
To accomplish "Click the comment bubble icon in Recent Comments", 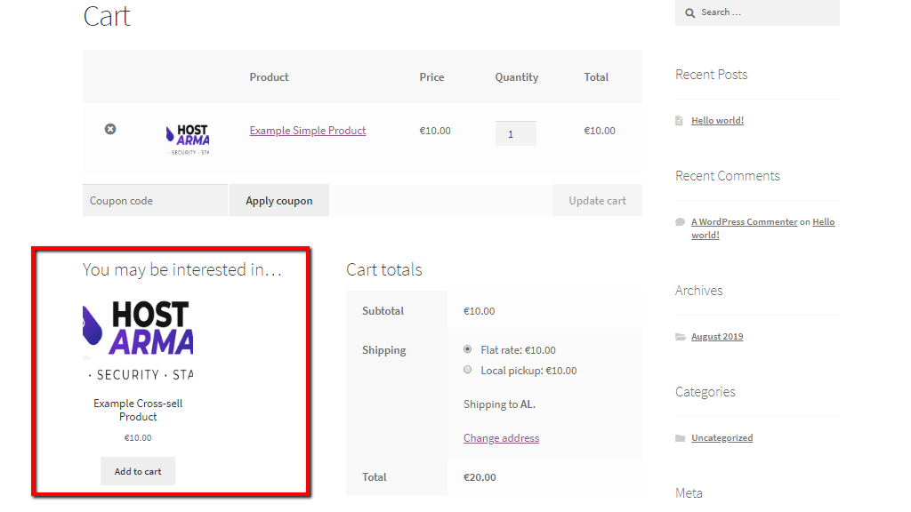I will pos(681,221).
